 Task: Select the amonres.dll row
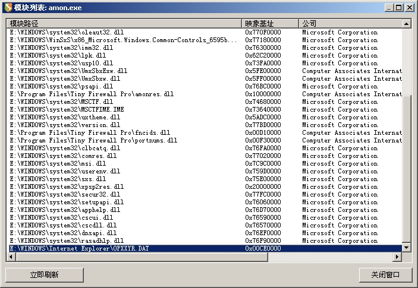pos(205,94)
